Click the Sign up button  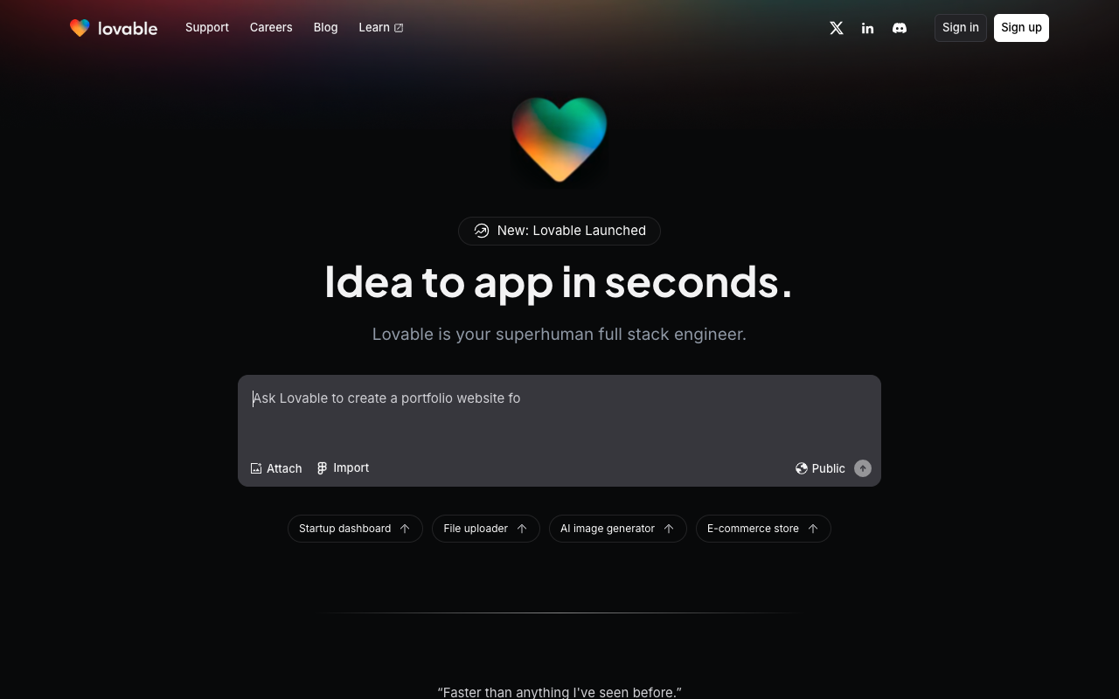point(1021,28)
